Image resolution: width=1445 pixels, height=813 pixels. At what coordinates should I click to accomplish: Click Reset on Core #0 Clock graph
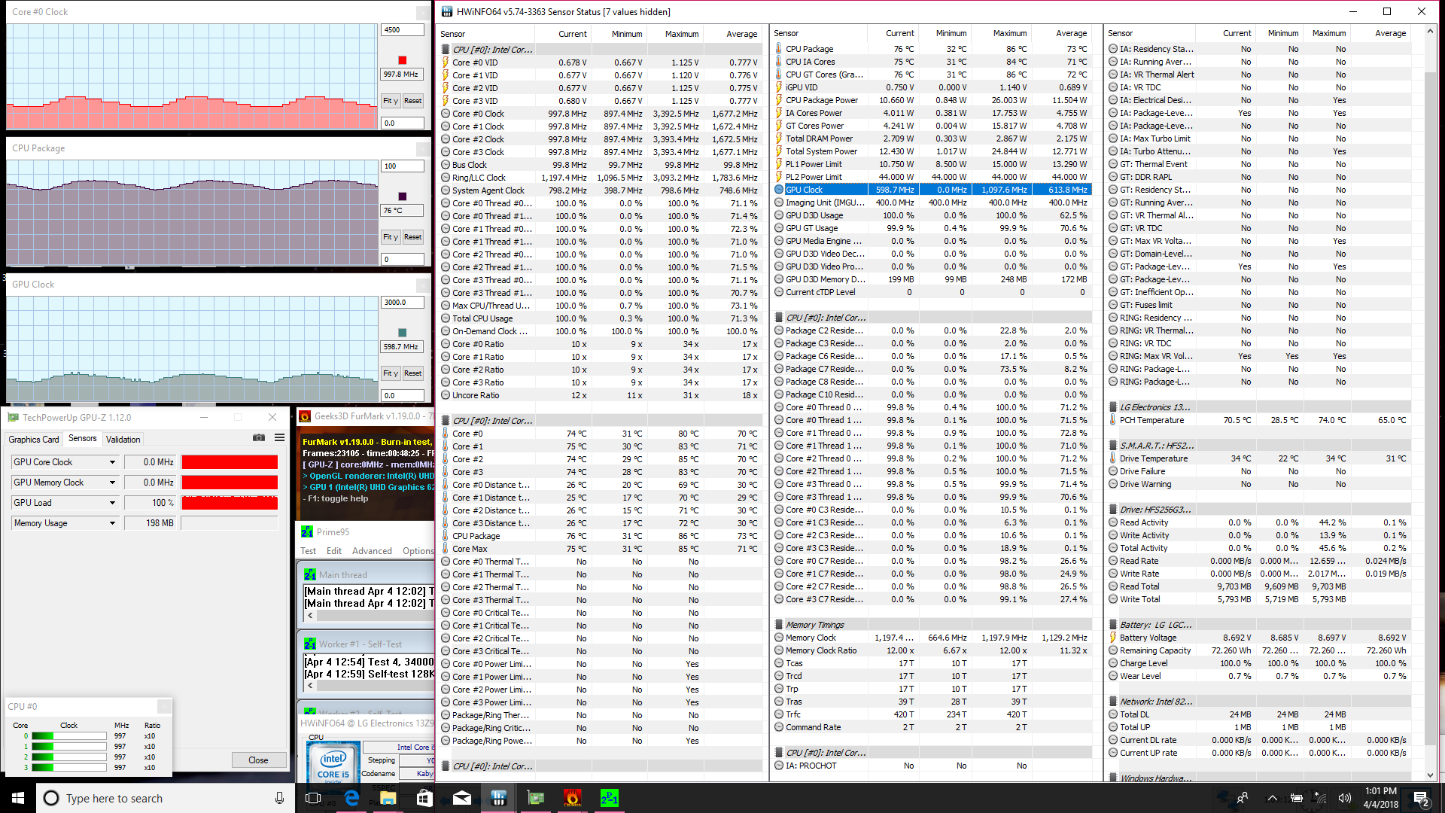pos(413,101)
